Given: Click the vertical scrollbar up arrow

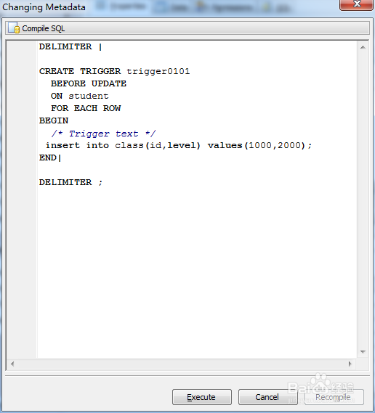Looking at the screenshot, I should [x=363, y=47].
